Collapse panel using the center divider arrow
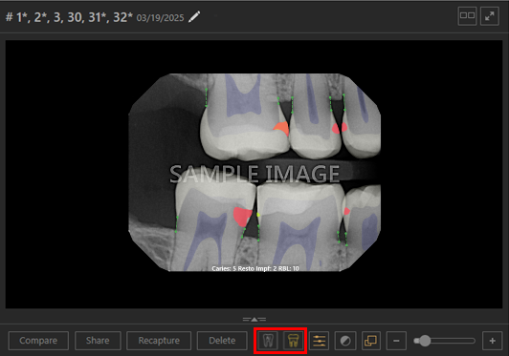The image size is (509, 356). (x=254, y=320)
